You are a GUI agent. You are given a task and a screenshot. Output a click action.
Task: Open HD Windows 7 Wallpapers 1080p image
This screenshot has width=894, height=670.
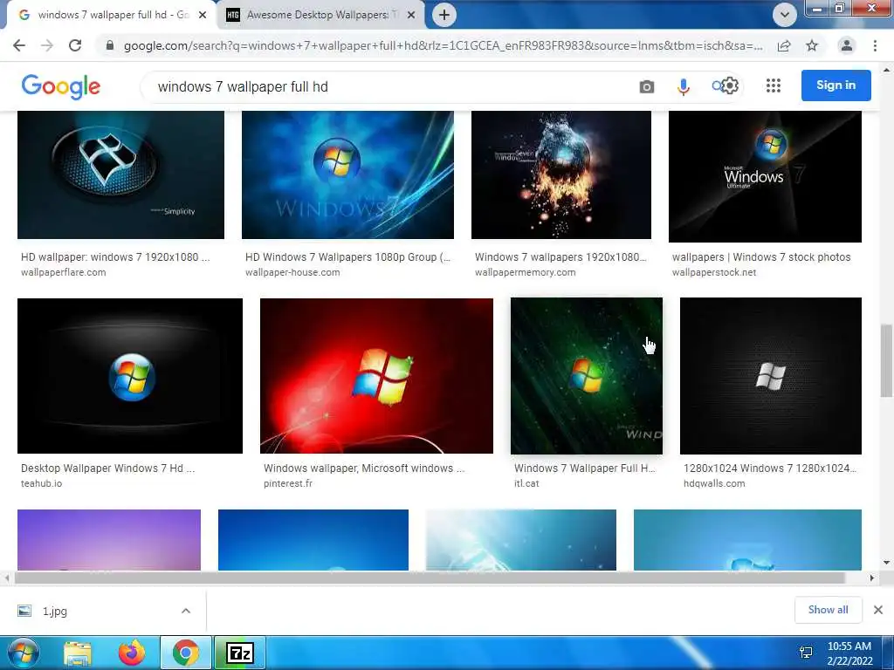pos(347,174)
